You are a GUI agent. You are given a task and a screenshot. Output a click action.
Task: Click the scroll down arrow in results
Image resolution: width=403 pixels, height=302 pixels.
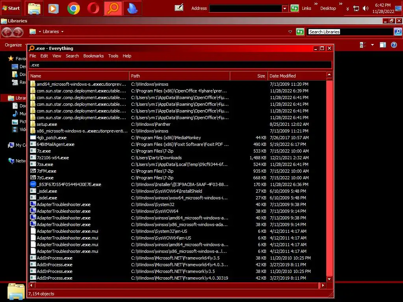[329, 279]
